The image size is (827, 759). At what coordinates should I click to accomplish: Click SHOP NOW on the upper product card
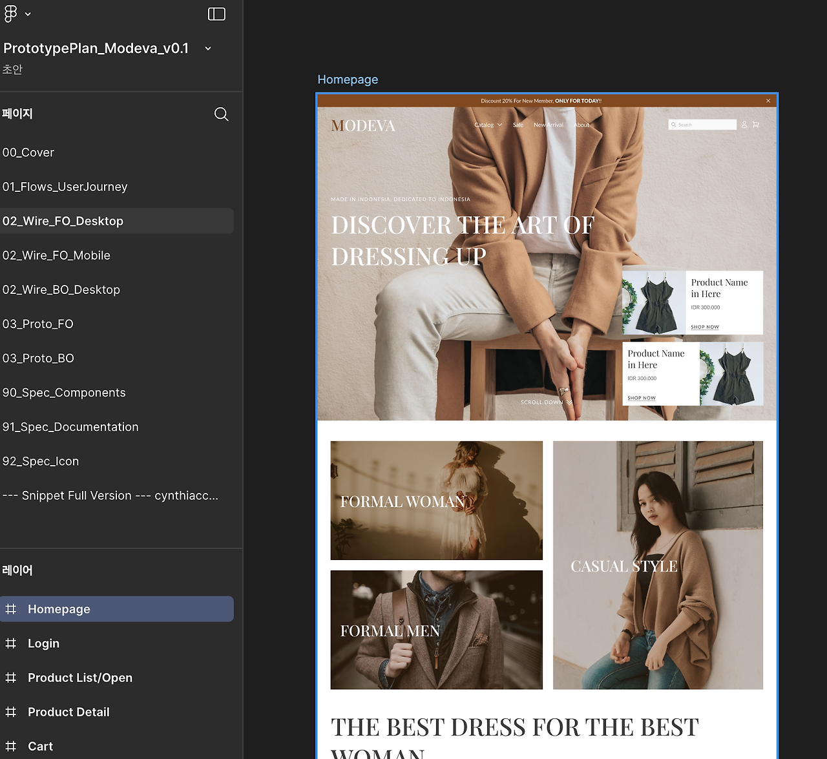point(705,327)
